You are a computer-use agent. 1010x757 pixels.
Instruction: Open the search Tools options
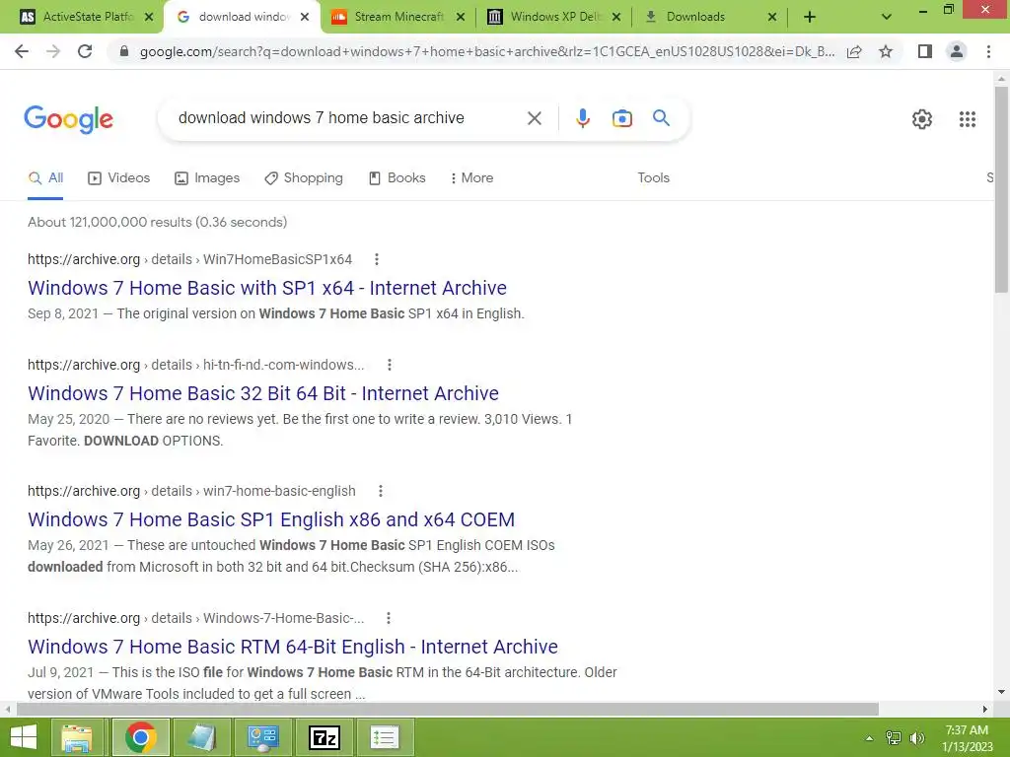coord(654,178)
